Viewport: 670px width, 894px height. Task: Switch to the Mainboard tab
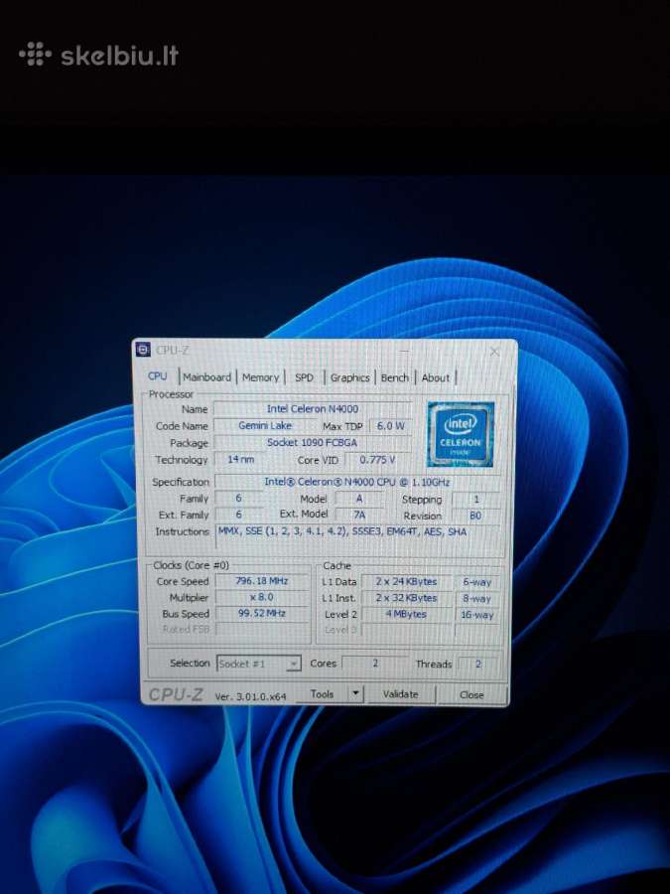click(206, 377)
